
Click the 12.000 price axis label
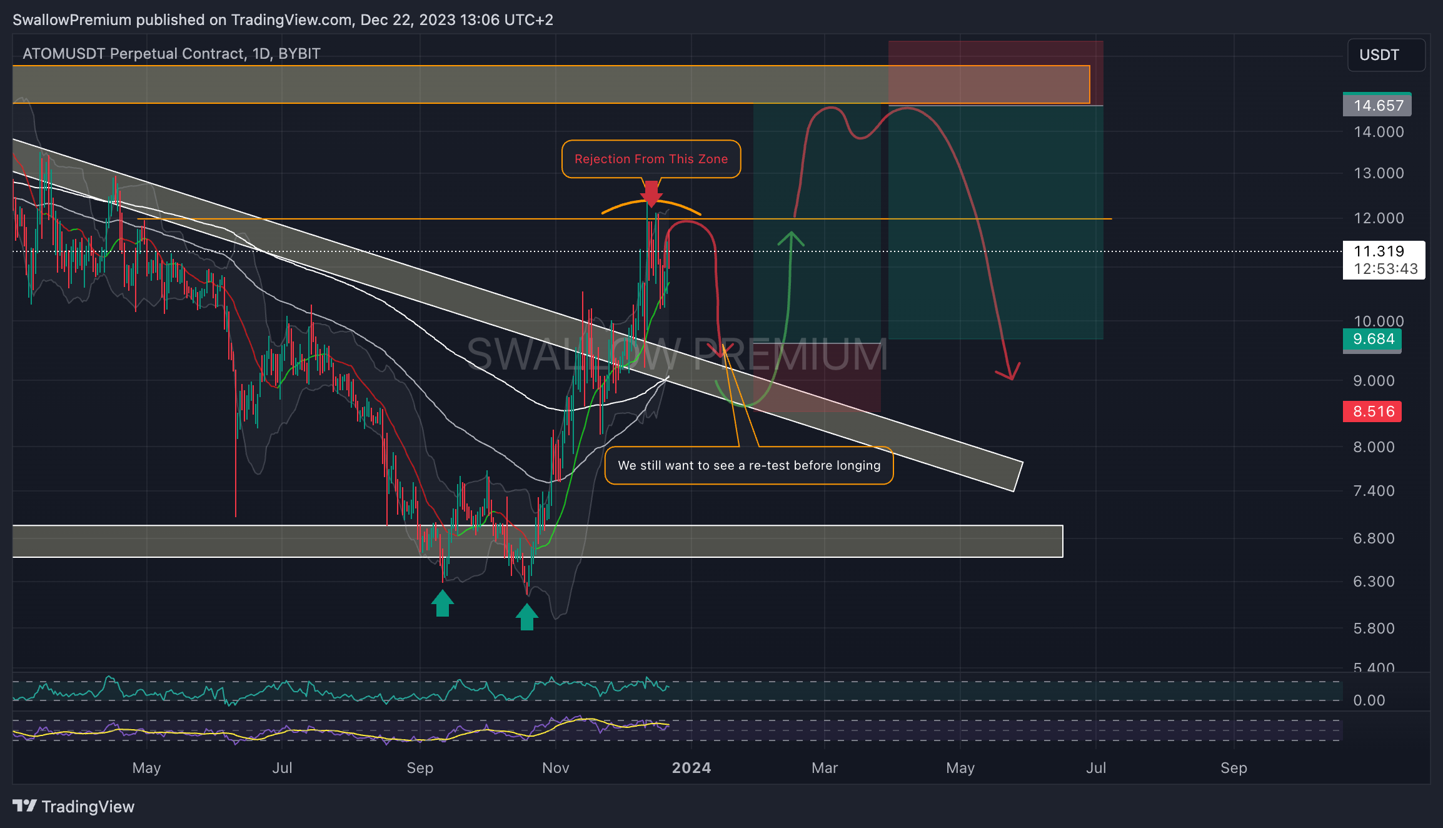coord(1379,218)
